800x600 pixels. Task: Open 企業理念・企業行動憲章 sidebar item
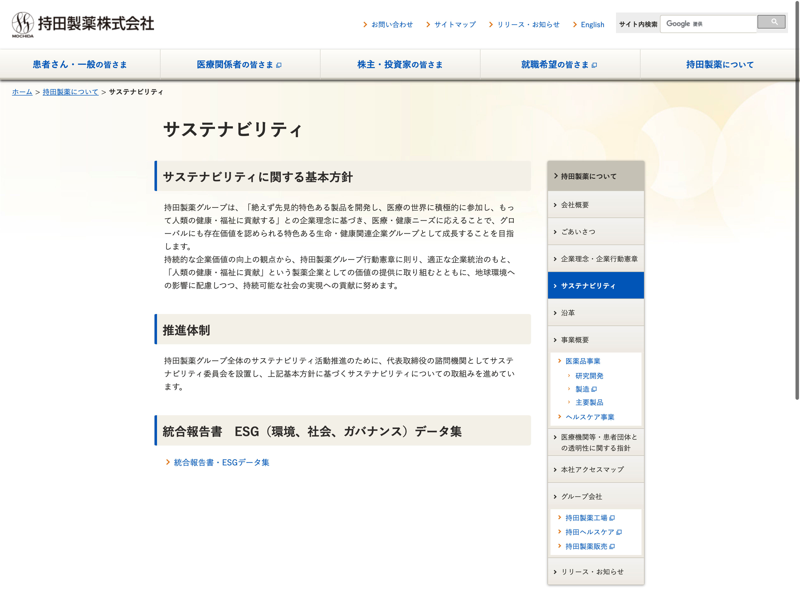(x=599, y=258)
